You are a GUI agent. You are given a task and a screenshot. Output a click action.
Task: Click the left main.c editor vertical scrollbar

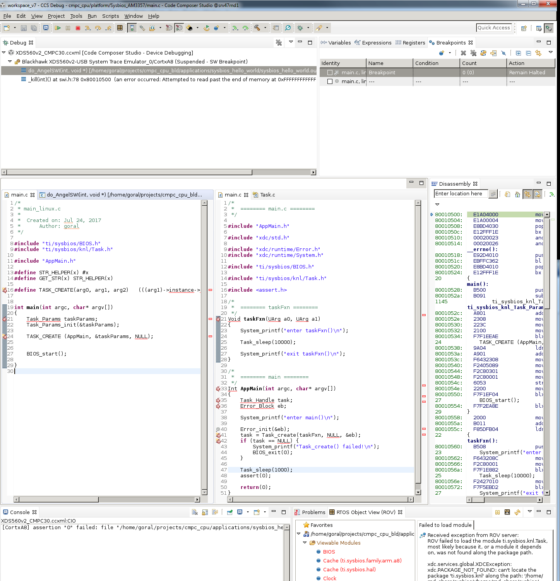(204, 348)
